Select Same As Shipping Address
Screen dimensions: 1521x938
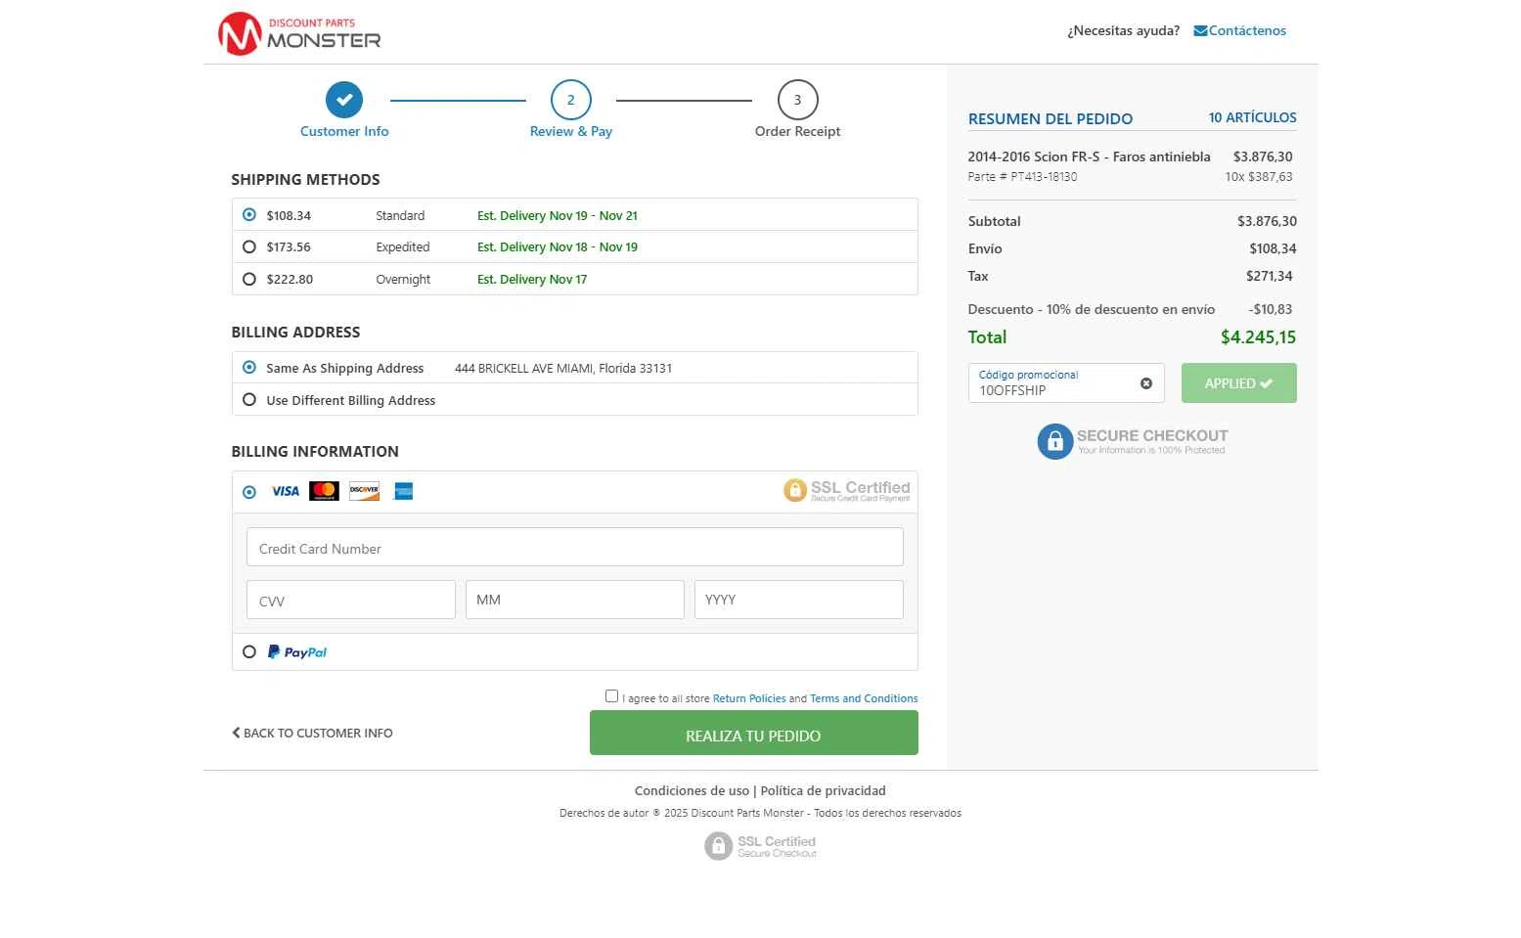(x=249, y=368)
